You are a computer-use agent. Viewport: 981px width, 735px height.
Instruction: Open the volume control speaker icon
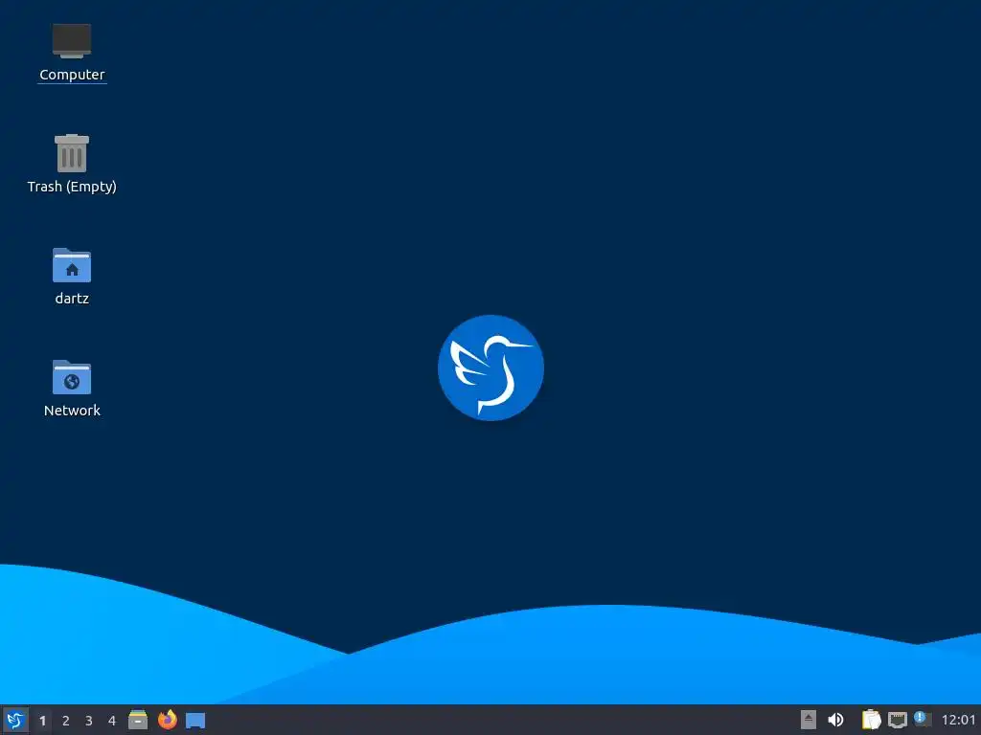click(x=835, y=720)
